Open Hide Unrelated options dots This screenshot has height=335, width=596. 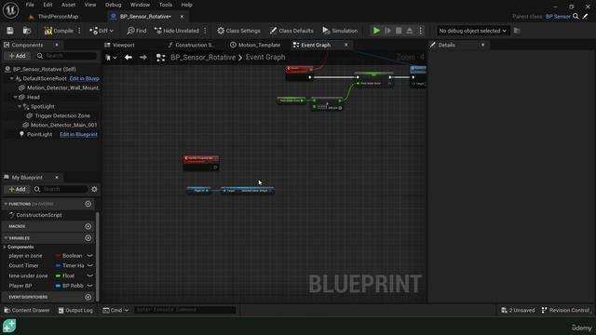[x=205, y=31]
